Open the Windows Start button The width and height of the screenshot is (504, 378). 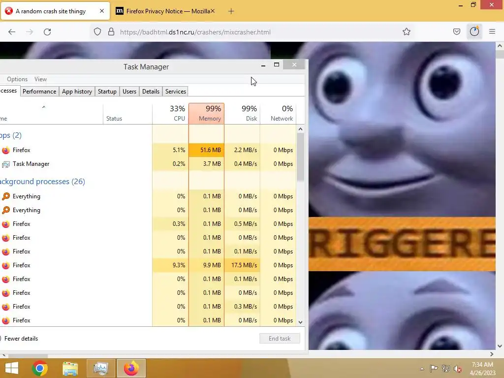coord(12,368)
